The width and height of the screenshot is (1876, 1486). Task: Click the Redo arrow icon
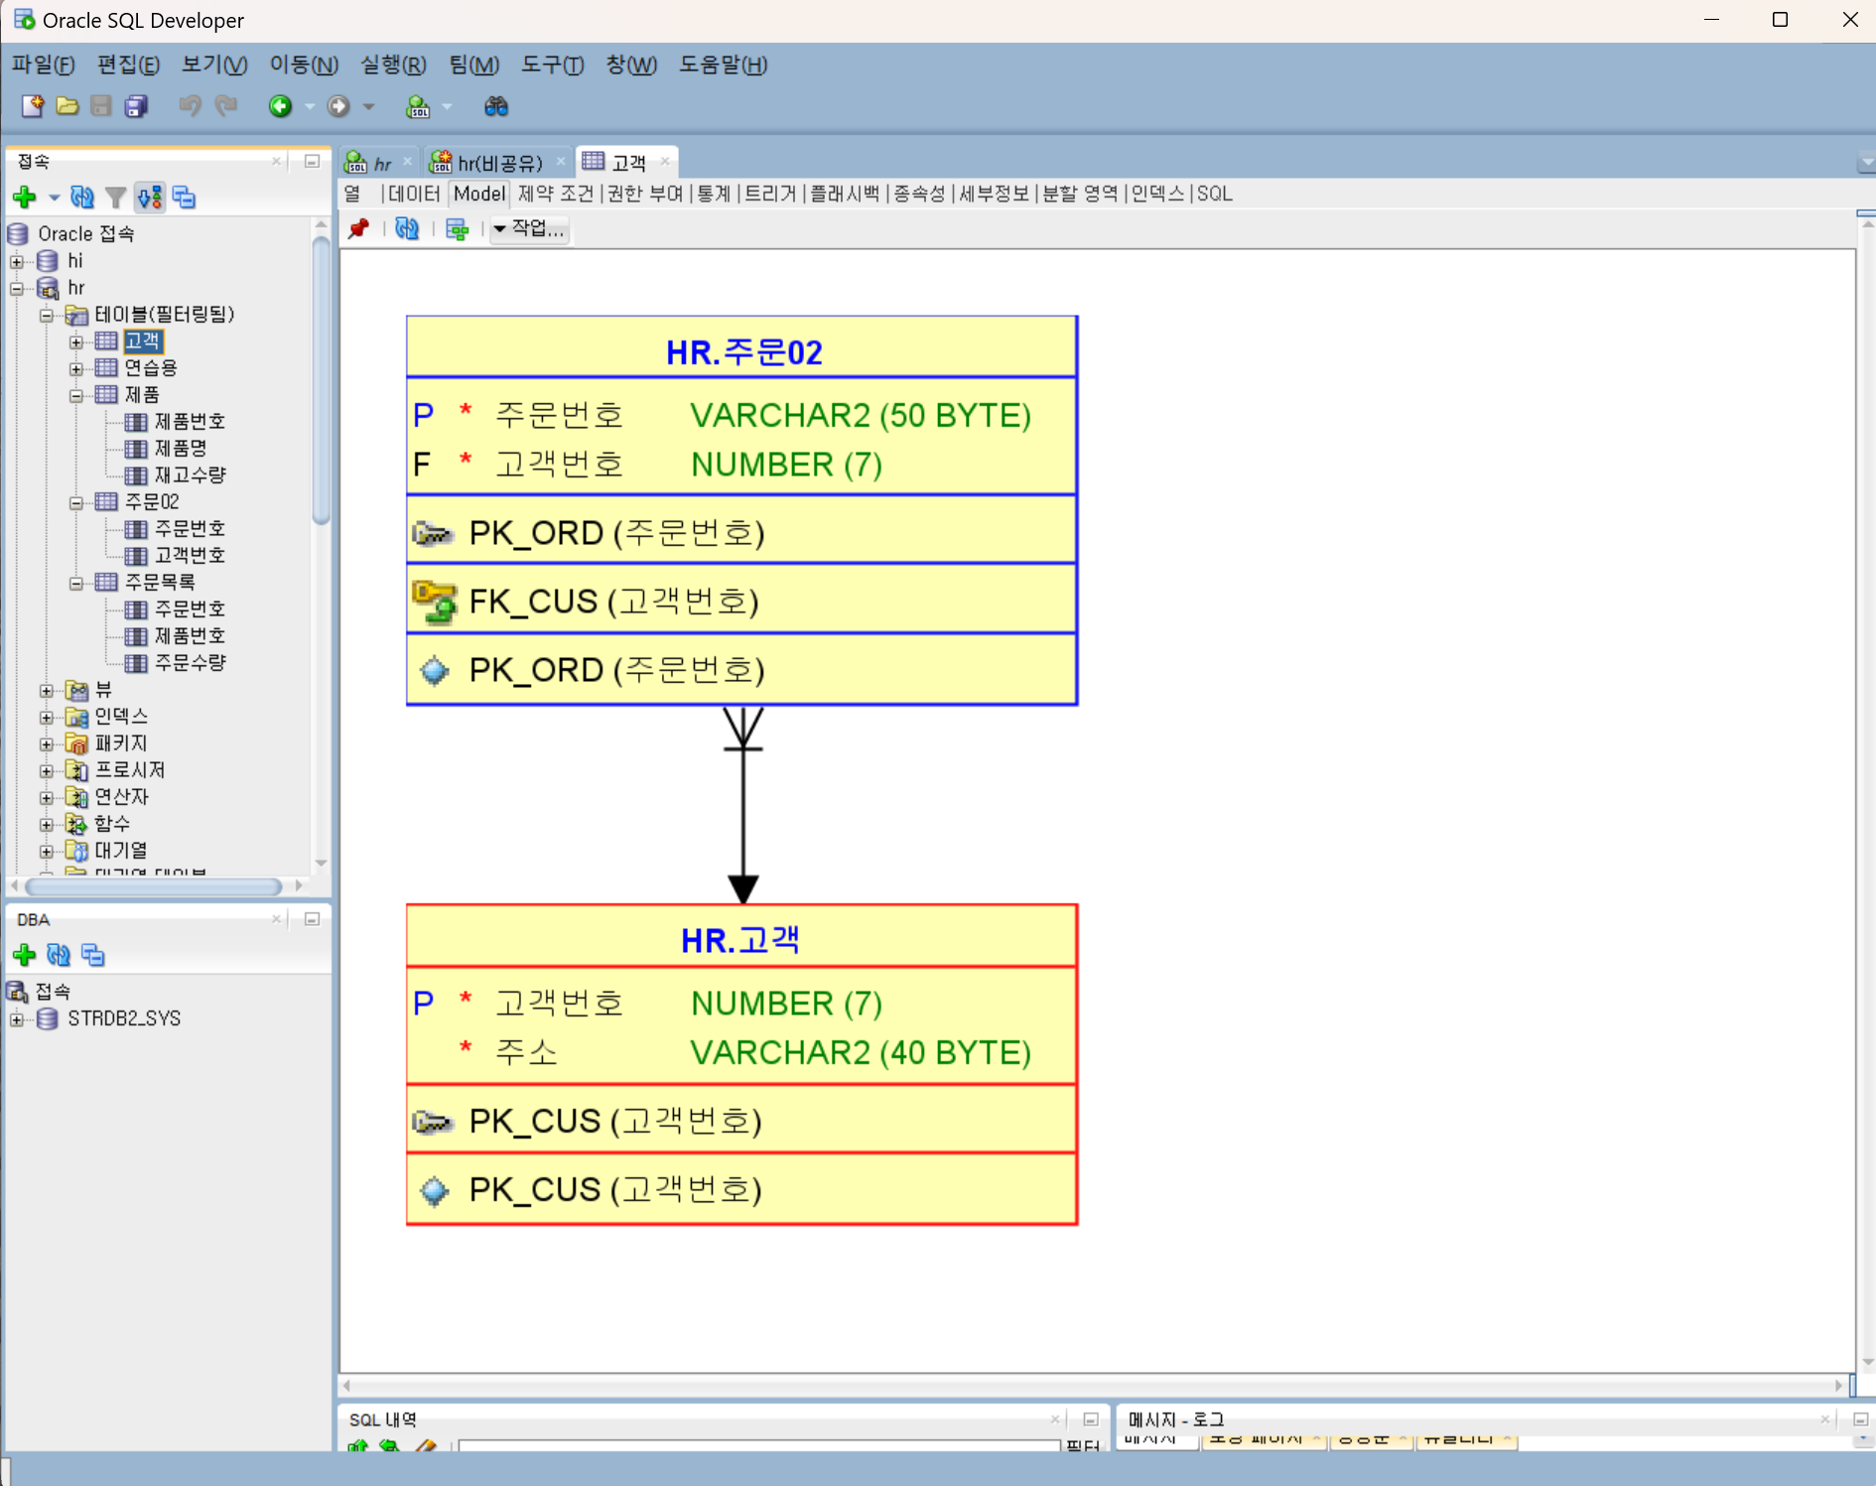coord(226,106)
